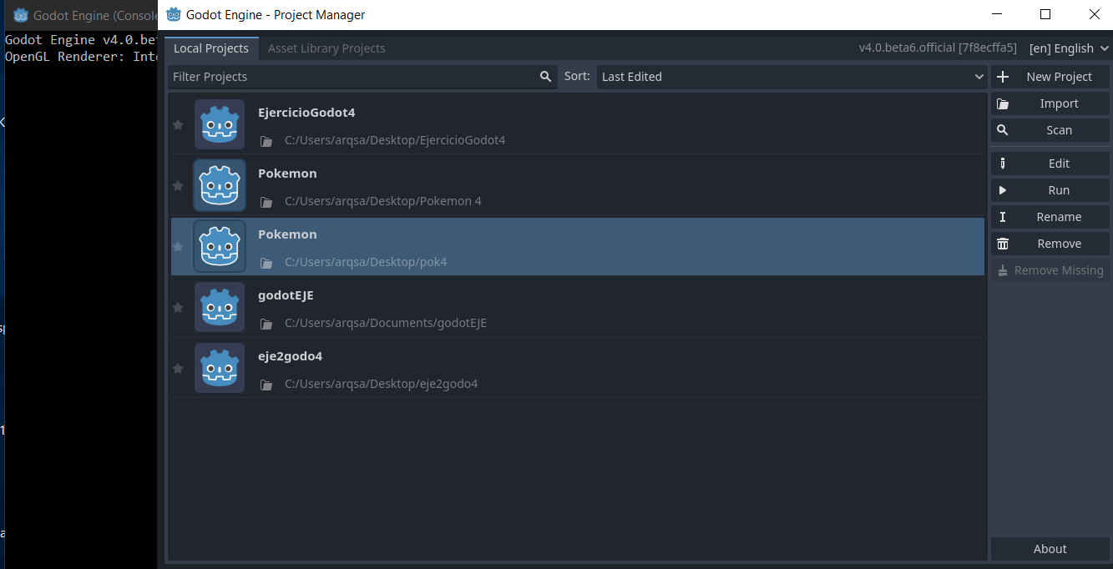Click the Run play icon
Image resolution: width=1113 pixels, height=569 pixels.
1003,189
